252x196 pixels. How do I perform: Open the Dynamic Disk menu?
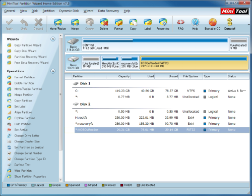(x=69, y=11)
